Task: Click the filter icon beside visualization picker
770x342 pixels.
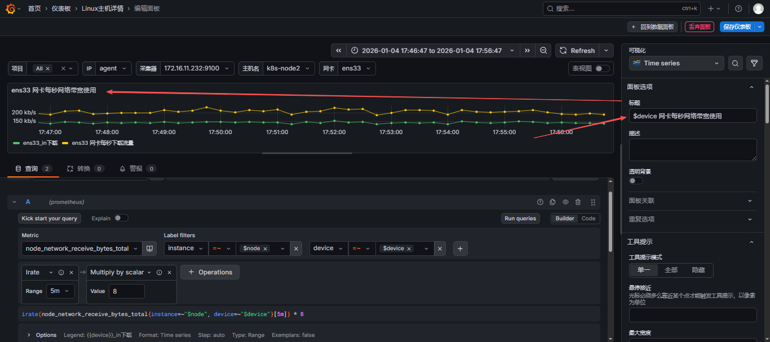Action: pyautogui.click(x=754, y=64)
